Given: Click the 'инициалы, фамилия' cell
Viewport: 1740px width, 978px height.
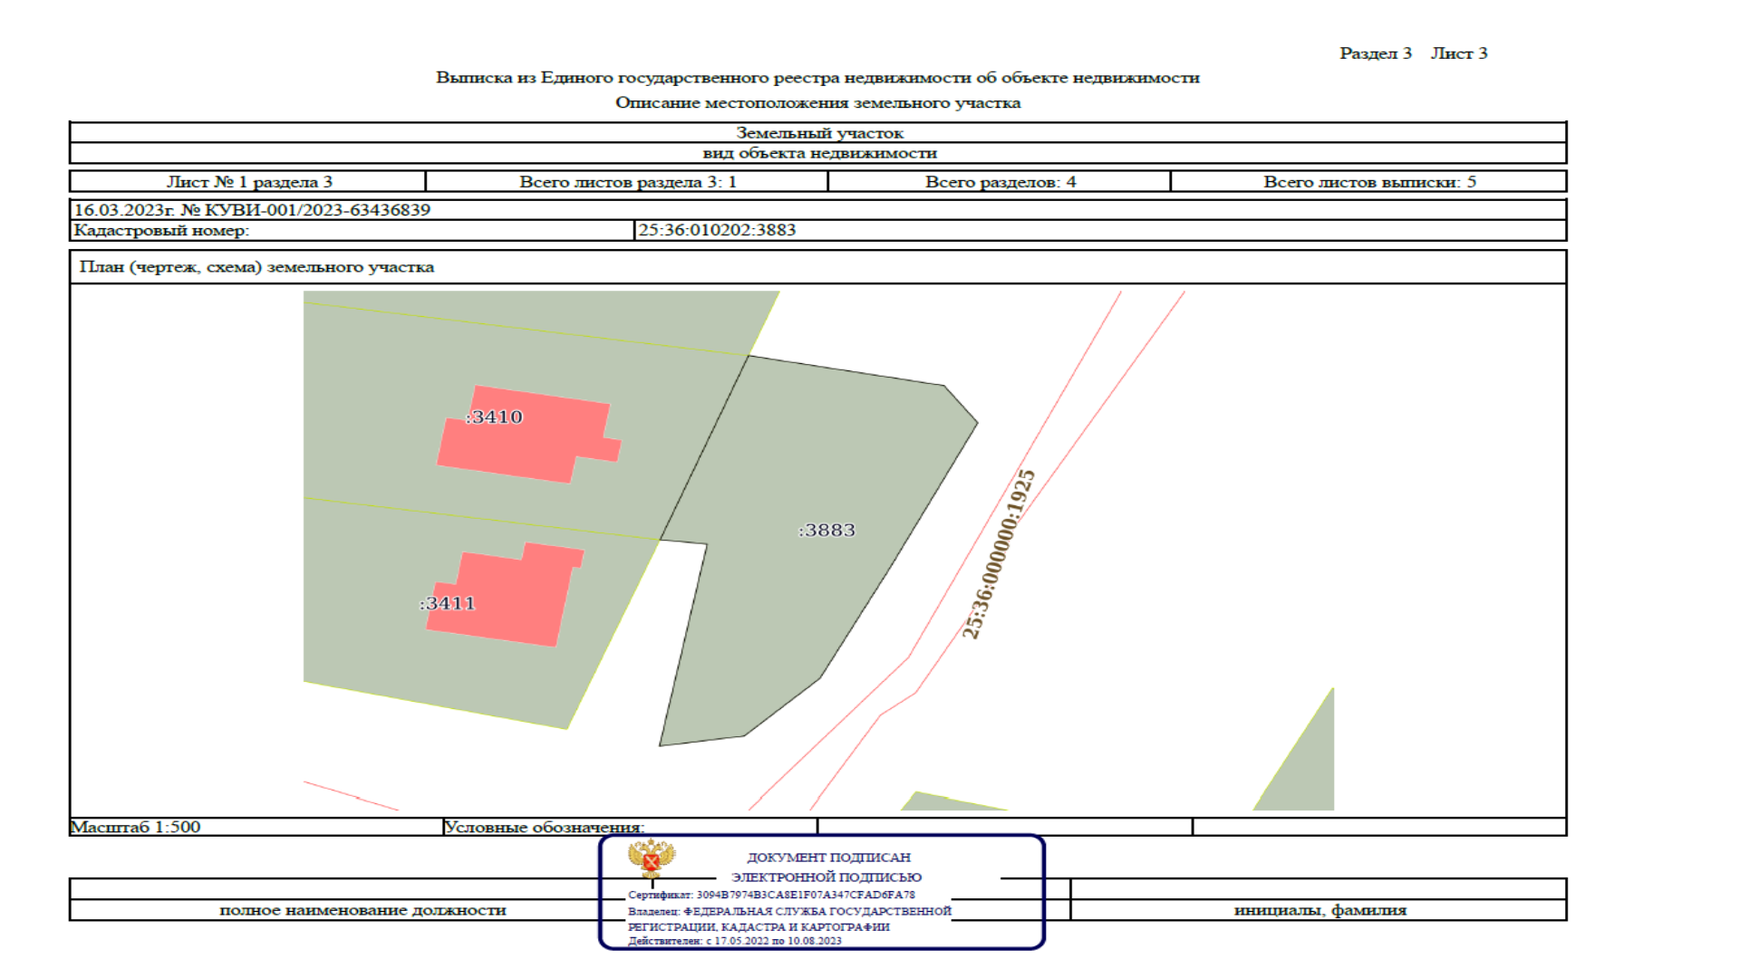Looking at the screenshot, I should coord(1319,910).
